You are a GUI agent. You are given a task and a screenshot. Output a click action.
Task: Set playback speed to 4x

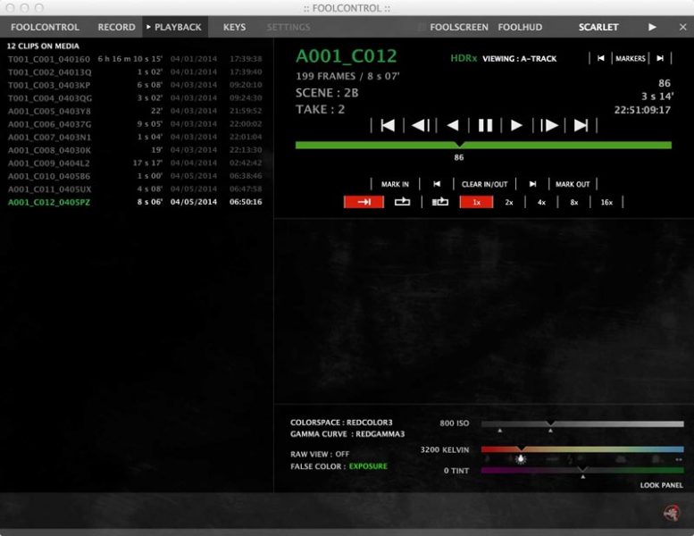(x=541, y=202)
